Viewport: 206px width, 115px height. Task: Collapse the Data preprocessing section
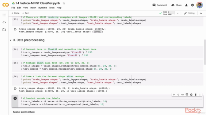10,40
